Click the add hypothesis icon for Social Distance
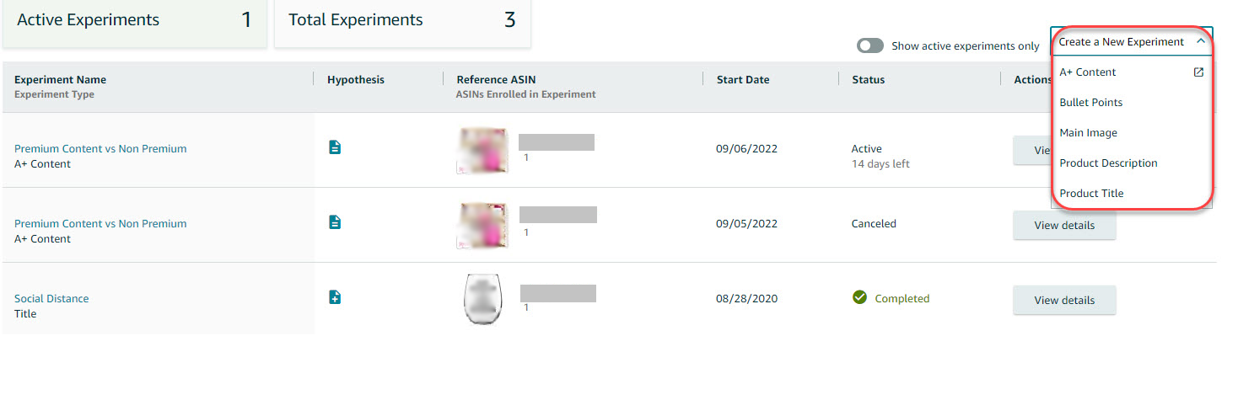This screenshot has height=416, width=1238. 335,297
